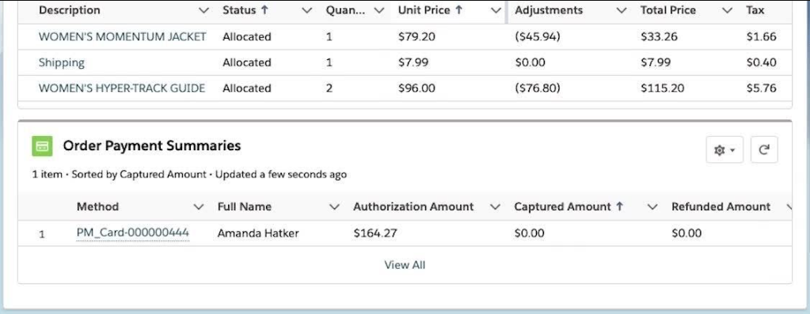This screenshot has height=314, width=810.
Task: Open payment method PM_Card-000000444
Action: pyautogui.click(x=133, y=233)
